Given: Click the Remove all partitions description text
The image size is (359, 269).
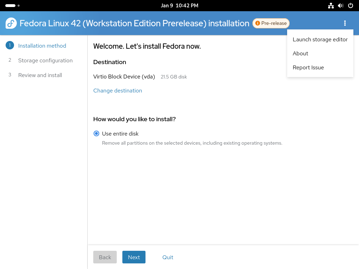Looking at the screenshot, I should pos(192,143).
